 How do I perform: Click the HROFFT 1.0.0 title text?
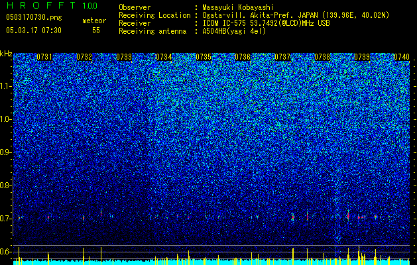click(x=52, y=5)
